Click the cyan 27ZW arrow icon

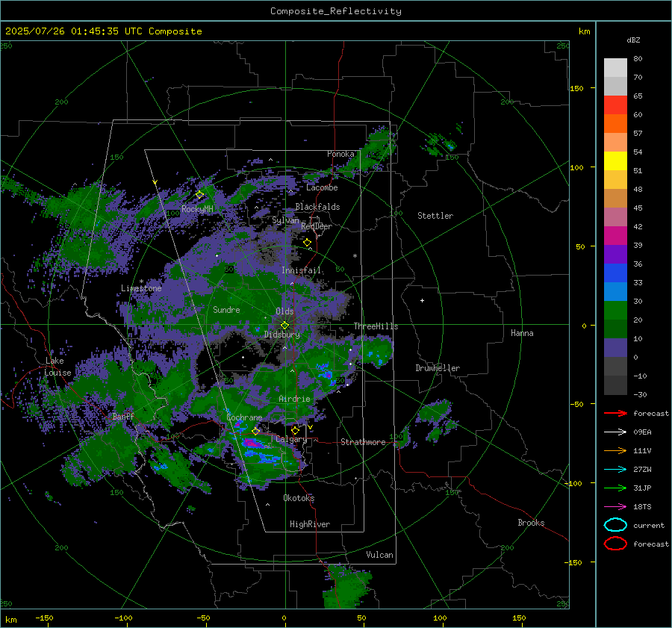point(615,470)
